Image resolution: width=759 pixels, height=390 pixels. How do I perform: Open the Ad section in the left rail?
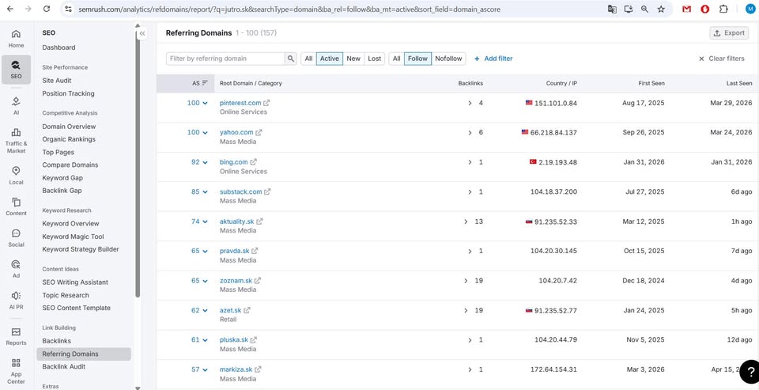point(16,270)
